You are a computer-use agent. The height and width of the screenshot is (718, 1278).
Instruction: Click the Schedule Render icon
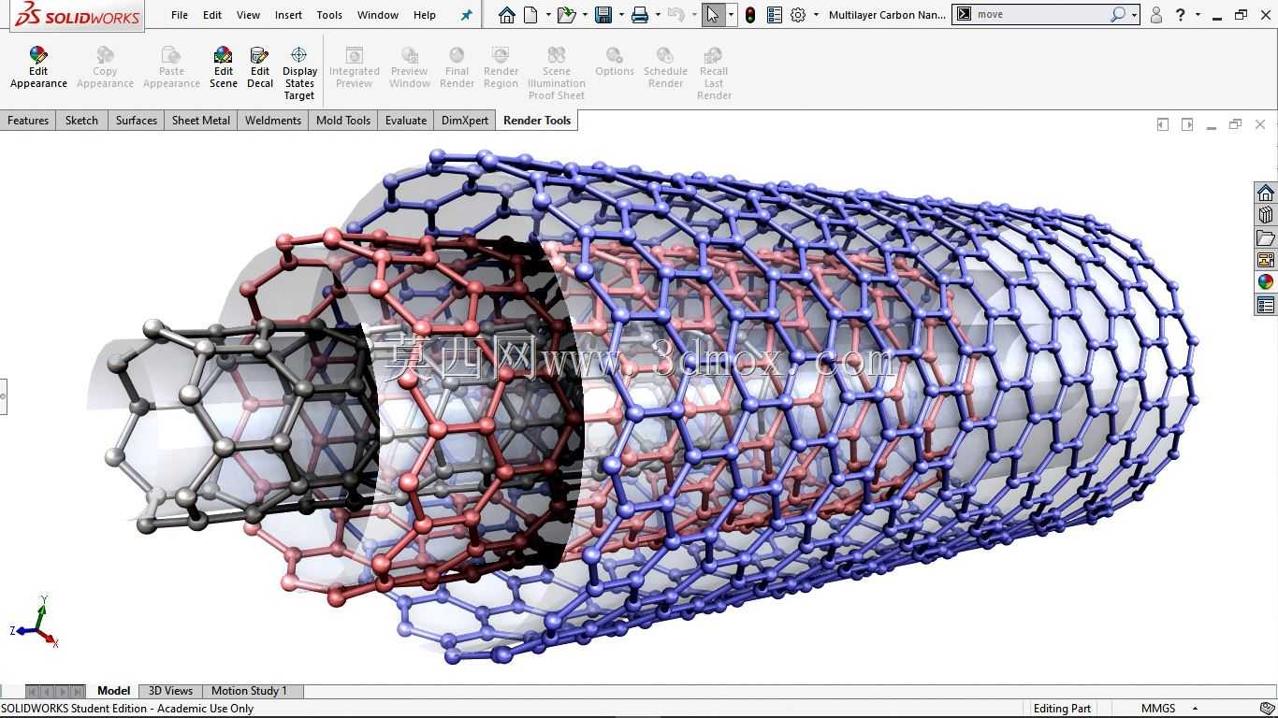coord(665,55)
